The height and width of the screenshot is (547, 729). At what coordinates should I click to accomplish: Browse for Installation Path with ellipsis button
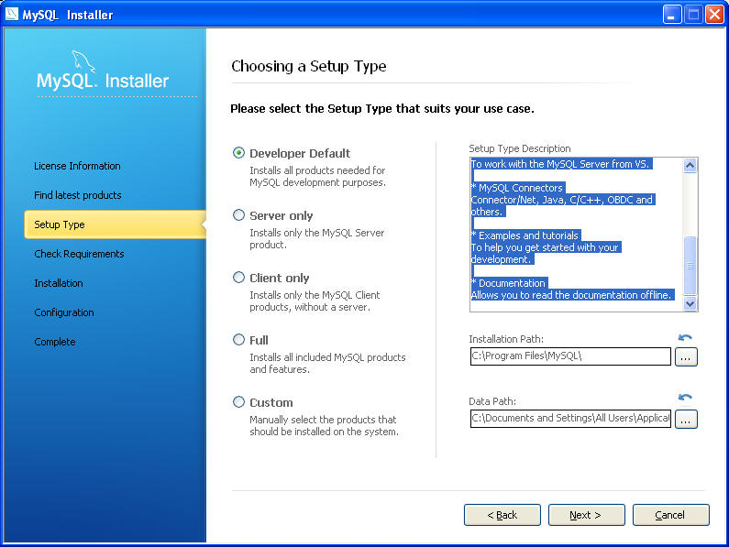pyautogui.click(x=686, y=357)
